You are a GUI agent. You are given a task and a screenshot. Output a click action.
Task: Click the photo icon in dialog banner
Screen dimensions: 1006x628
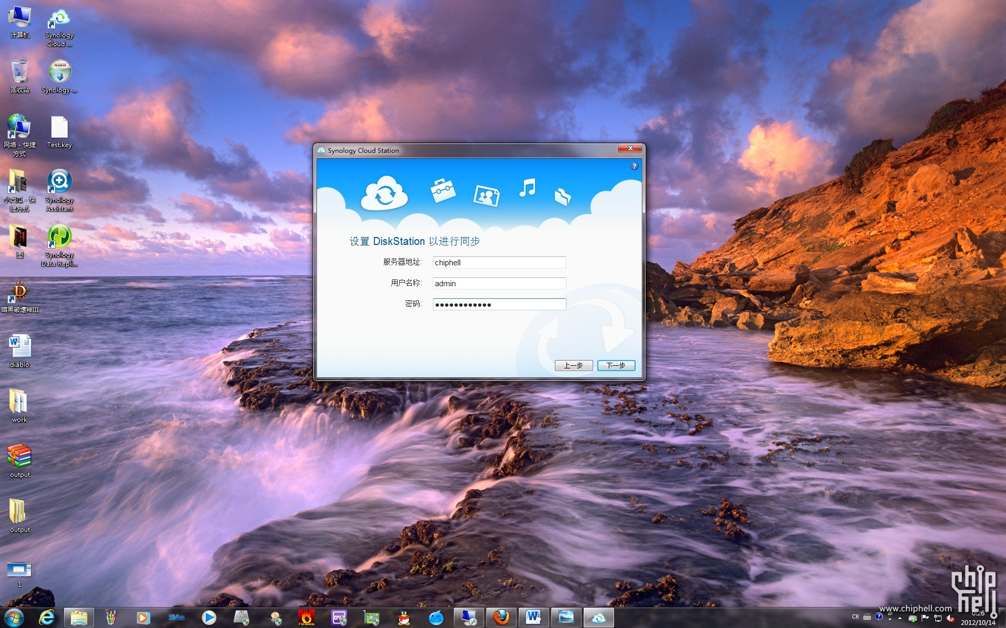click(x=486, y=196)
